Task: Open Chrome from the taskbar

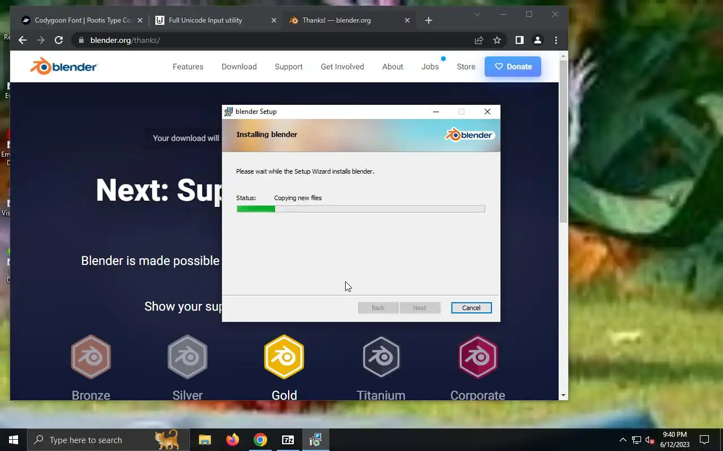Action: click(260, 440)
